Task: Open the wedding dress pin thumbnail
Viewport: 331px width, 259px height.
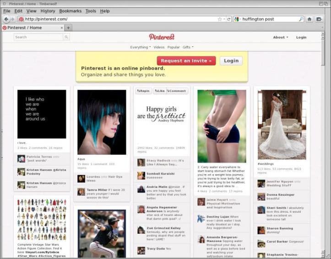Action: (x=282, y=124)
